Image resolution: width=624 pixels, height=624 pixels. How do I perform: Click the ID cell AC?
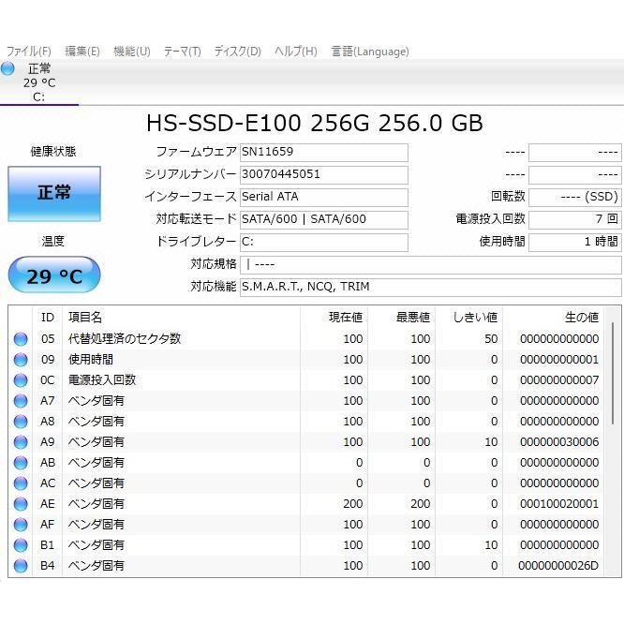click(x=48, y=483)
